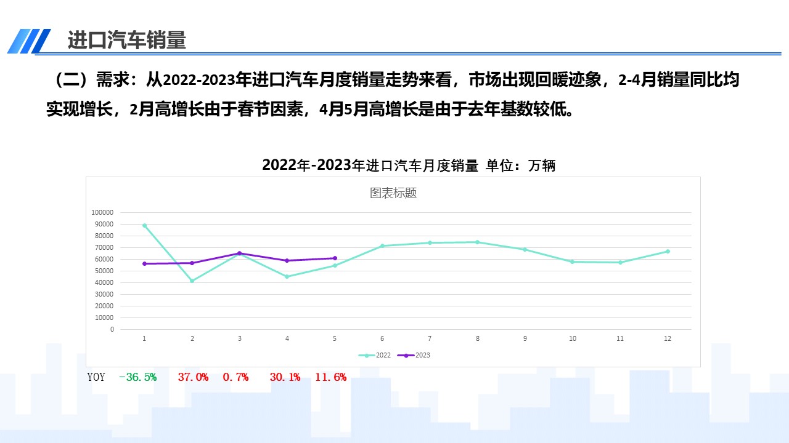
Task: Select the chart heading 2022年-2023年进口汽车月度销量
Action: 370,166
